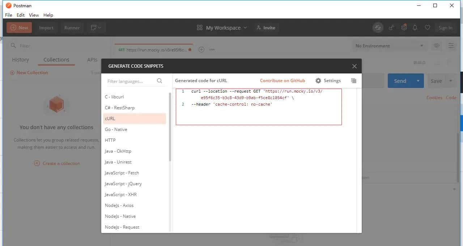Image resolution: width=463 pixels, height=246 pixels.
Task: Open the manage environments settings icon
Action: pyautogui.click(x=451, y=46)
